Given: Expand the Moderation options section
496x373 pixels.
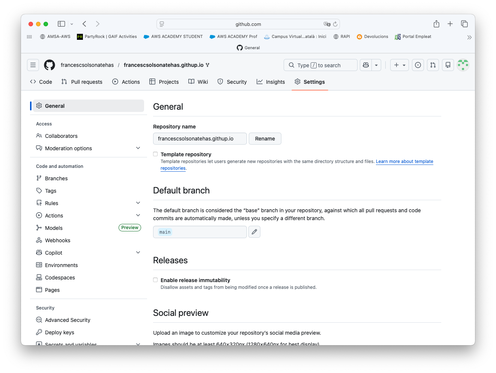Looking at the screenshot, I should [x=138, y=148].
